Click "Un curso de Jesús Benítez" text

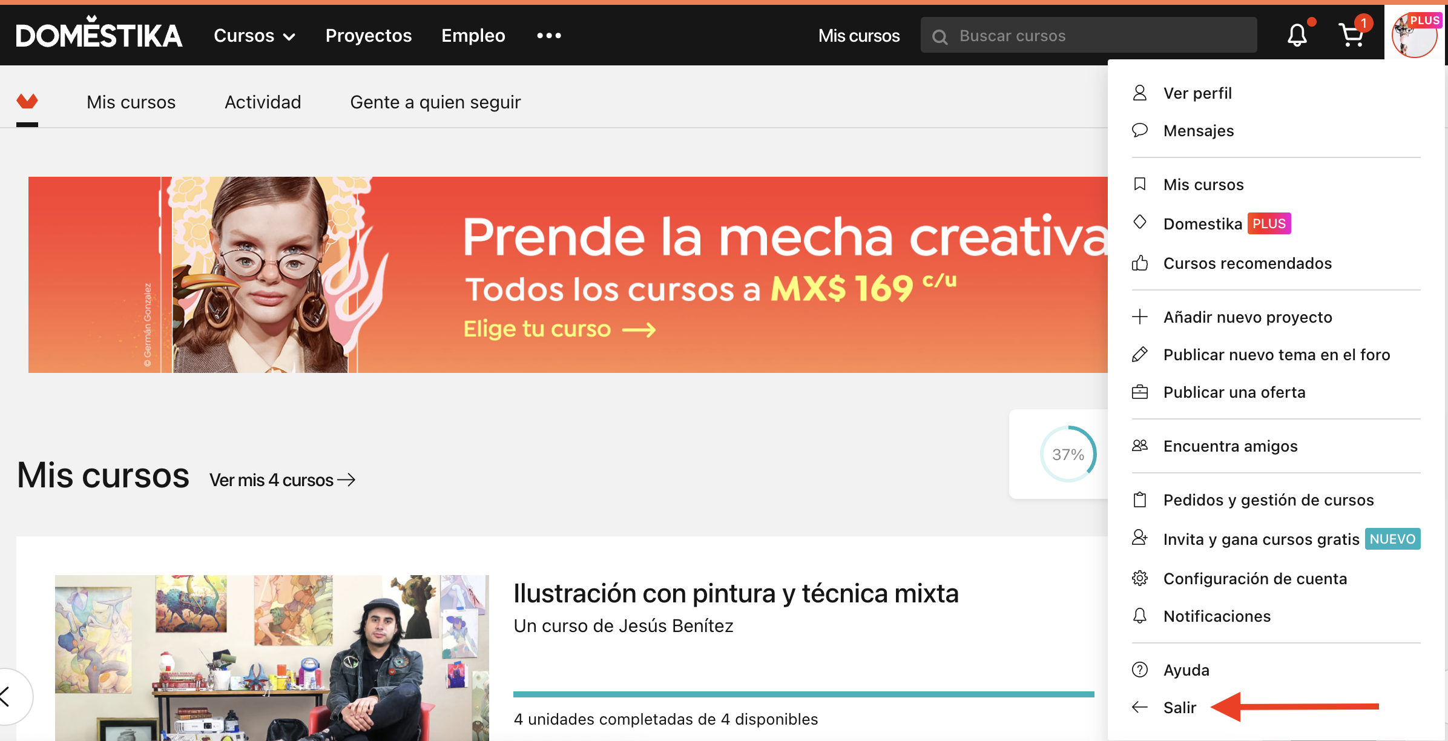click(x=624, y=626)
